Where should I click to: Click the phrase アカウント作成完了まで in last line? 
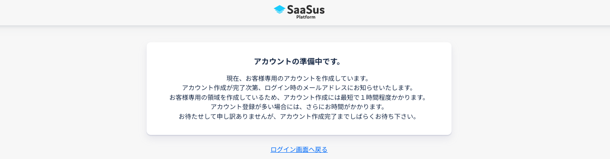click(314, 116)
